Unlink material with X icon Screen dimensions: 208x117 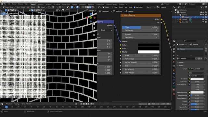(201, 58)
